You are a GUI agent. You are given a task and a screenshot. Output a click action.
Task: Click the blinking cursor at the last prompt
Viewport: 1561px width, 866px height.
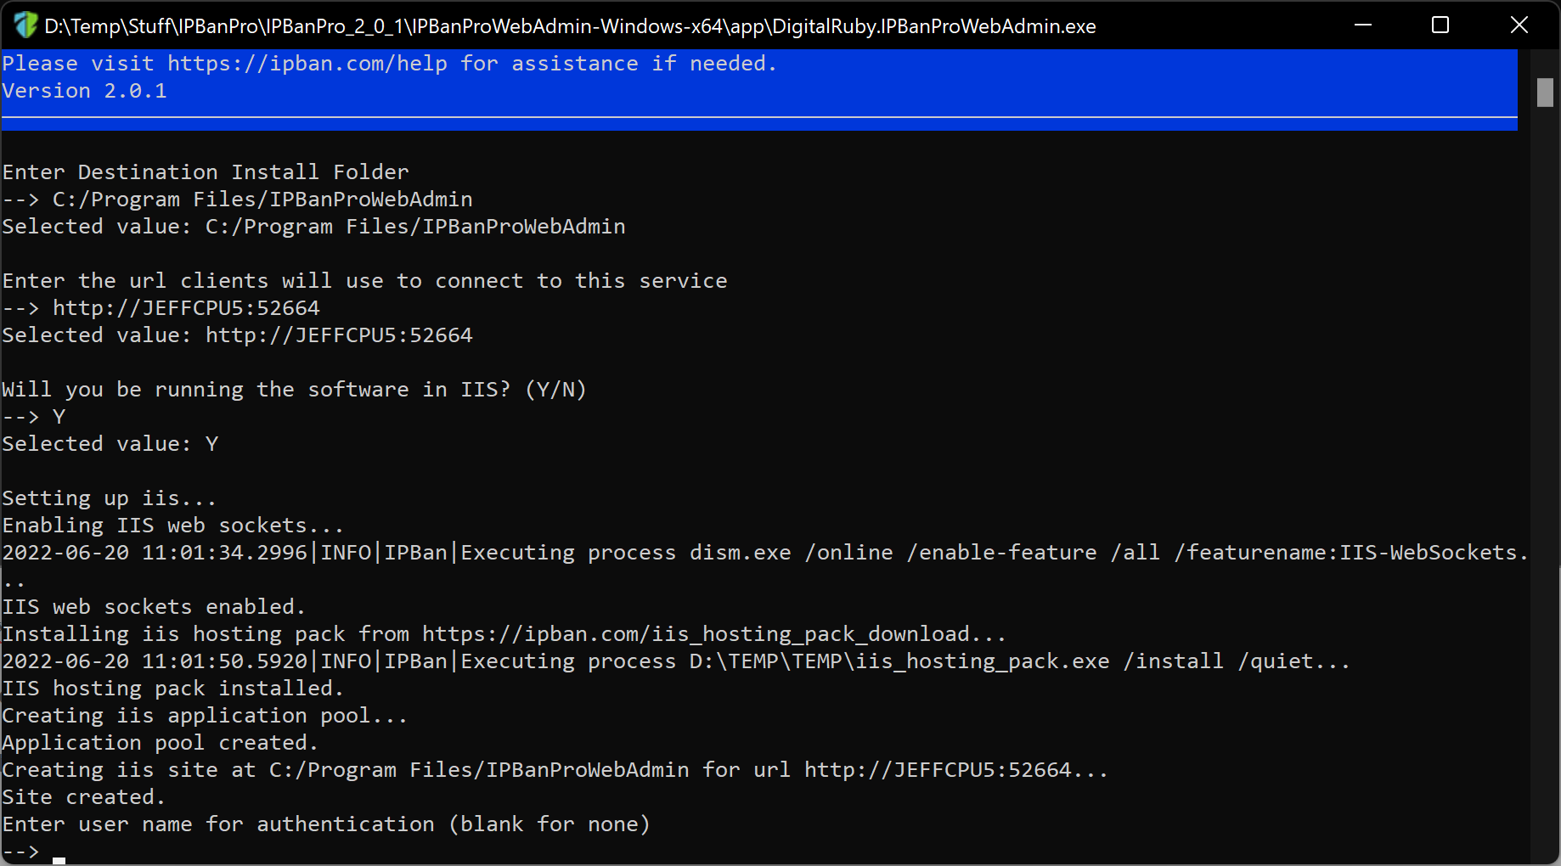tap(59, 858)
